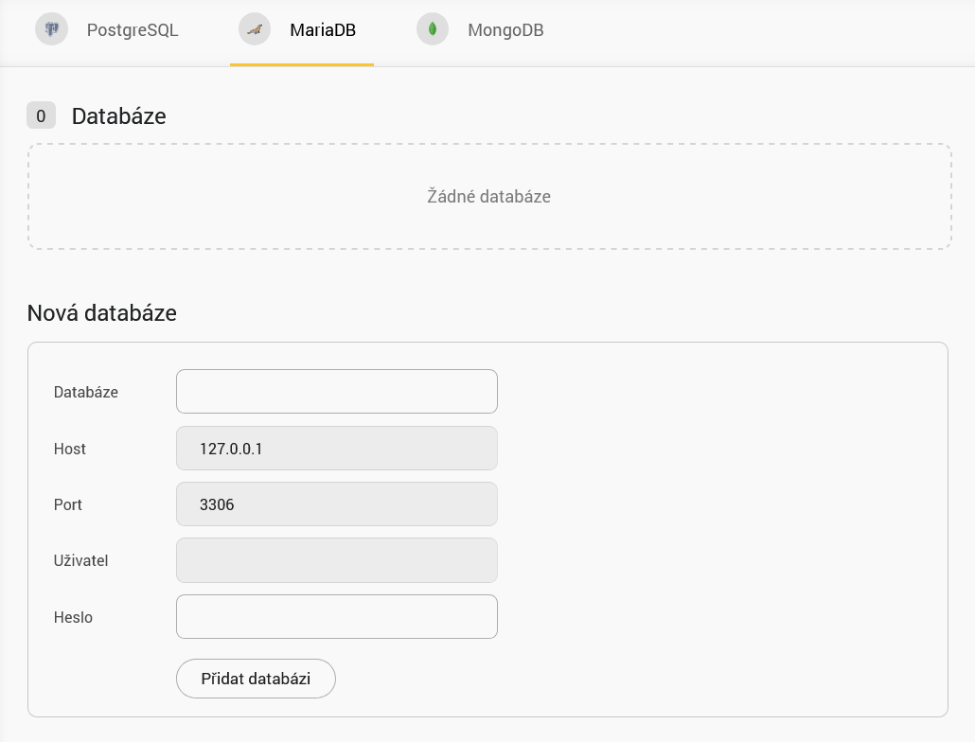
Task: Click the Databáze section heading
Action: pyautogui.click(x=118, y=116)
